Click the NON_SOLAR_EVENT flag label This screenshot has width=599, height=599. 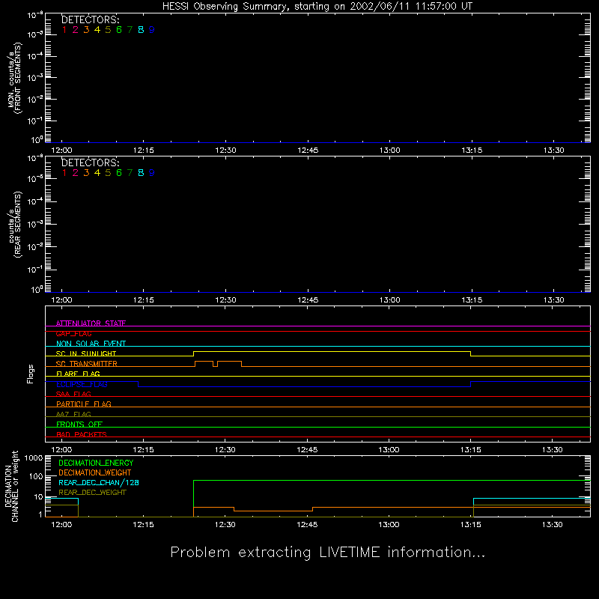91,344
